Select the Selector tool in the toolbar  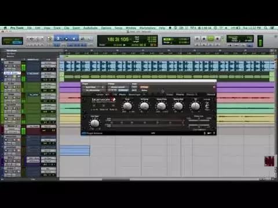(x=66, y=39)
